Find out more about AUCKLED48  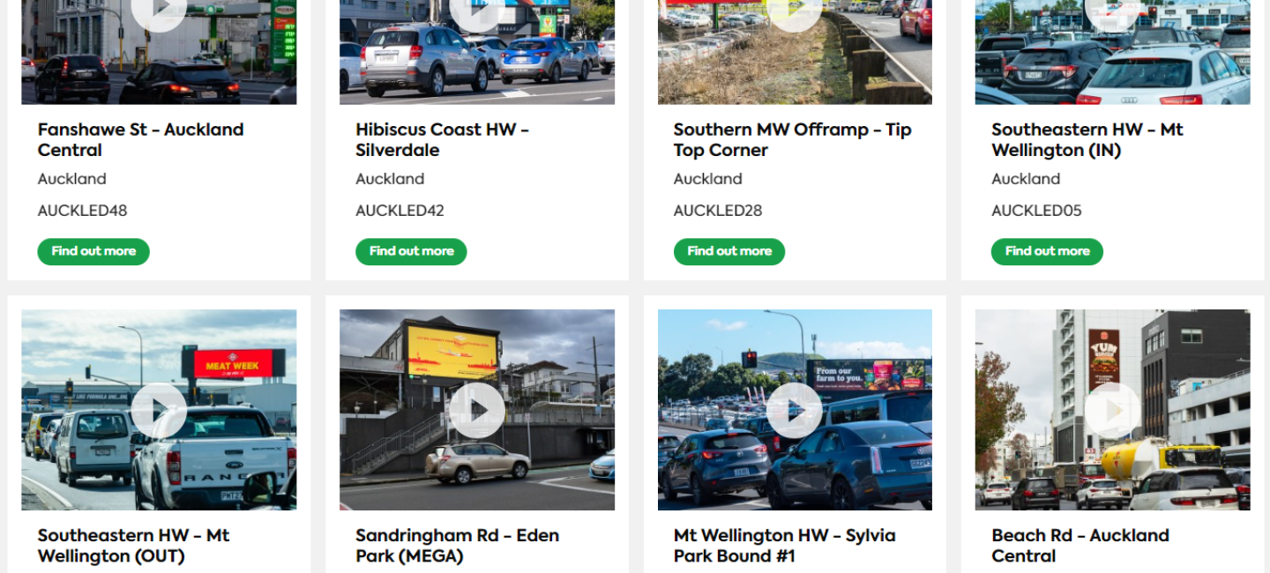pos(93,251)
